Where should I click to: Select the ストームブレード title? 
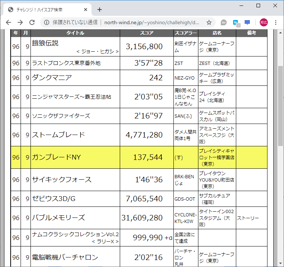pos(58,135)
